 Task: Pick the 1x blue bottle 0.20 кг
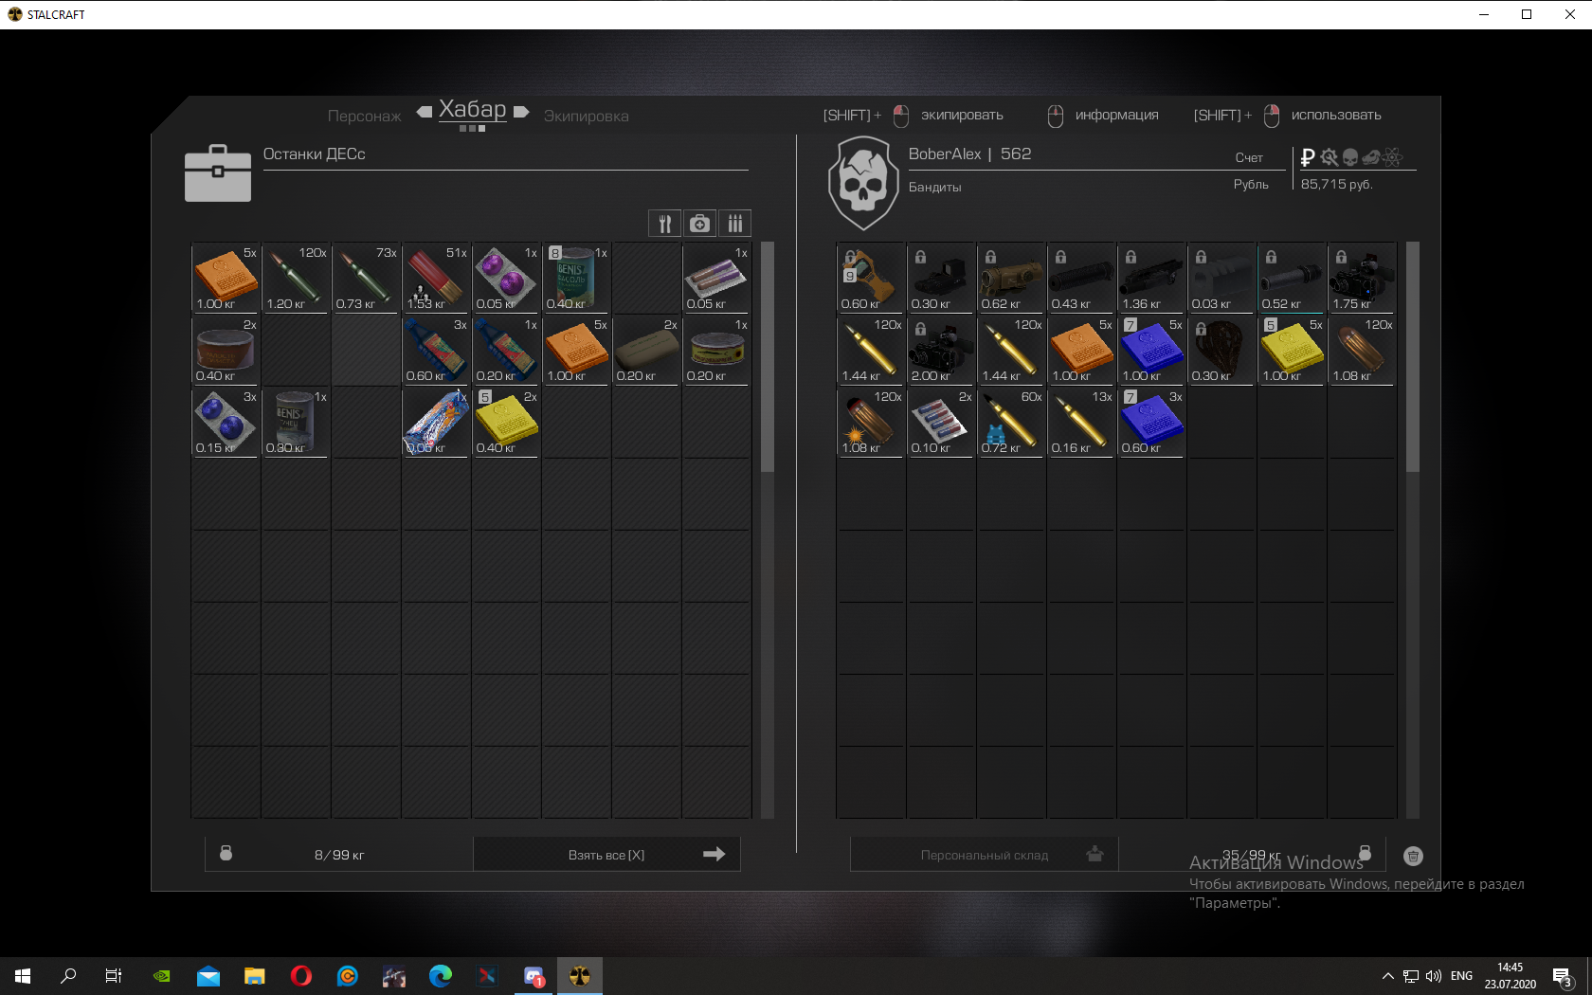tap(506, 350)
